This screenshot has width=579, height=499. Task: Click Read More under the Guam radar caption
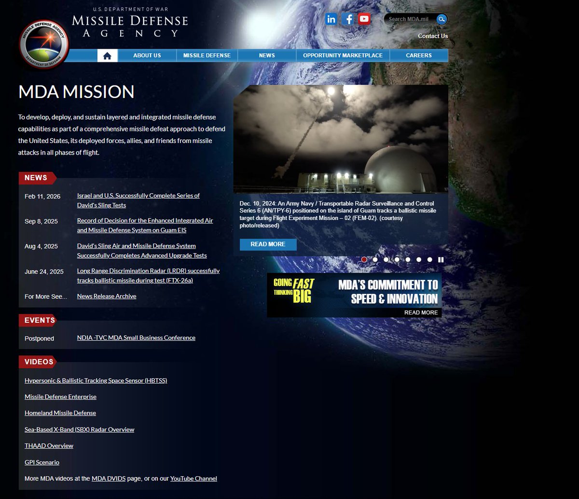click(268, 244)
